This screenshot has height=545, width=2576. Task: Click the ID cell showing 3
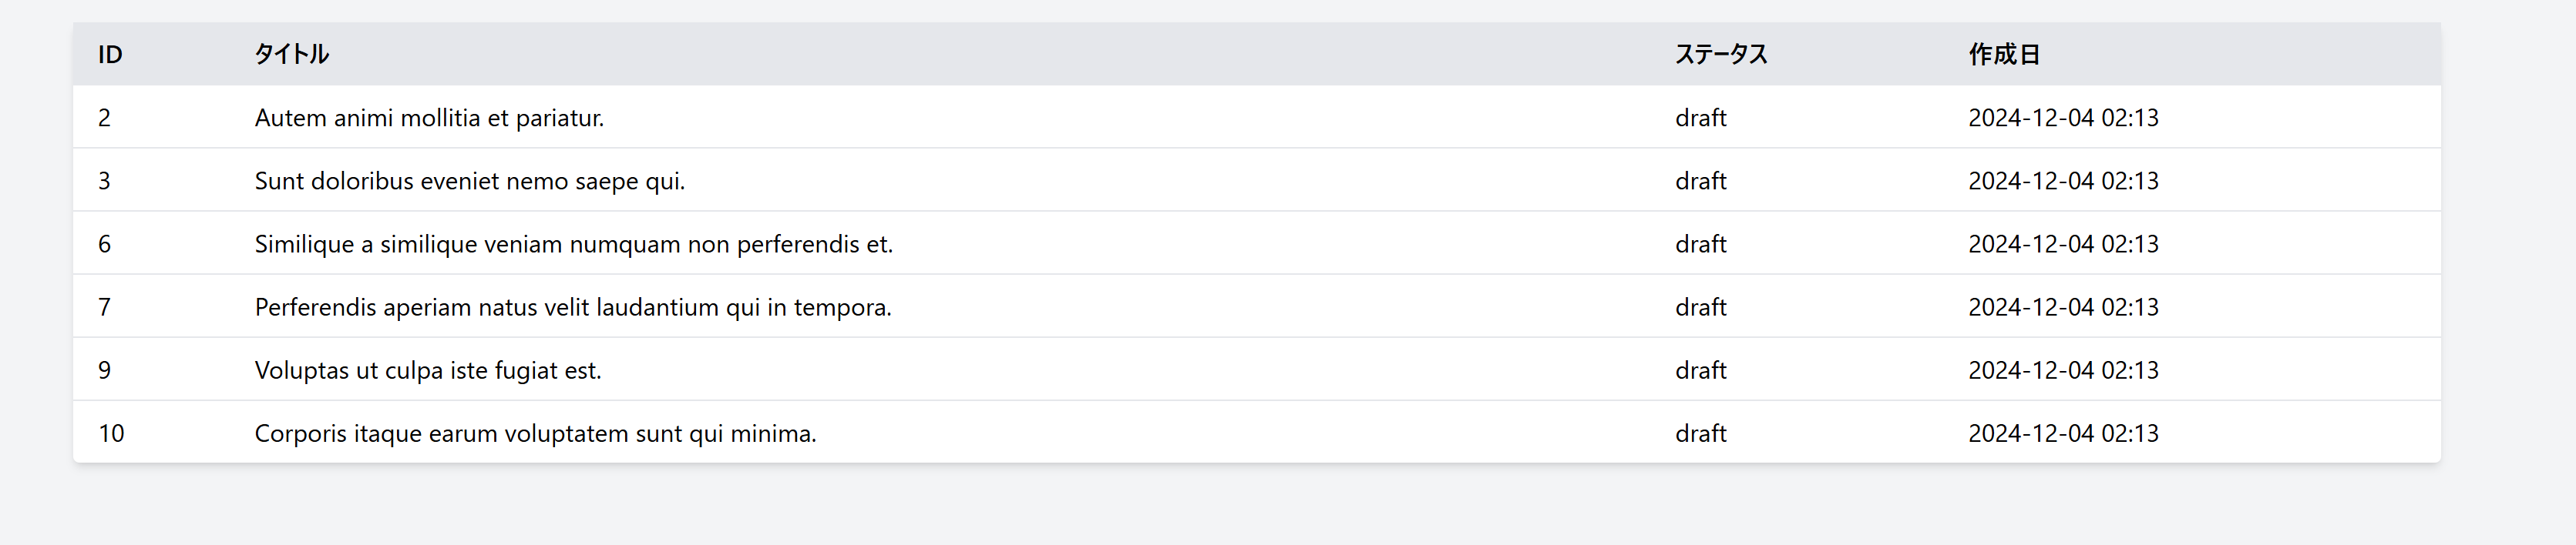pos(104,181)
